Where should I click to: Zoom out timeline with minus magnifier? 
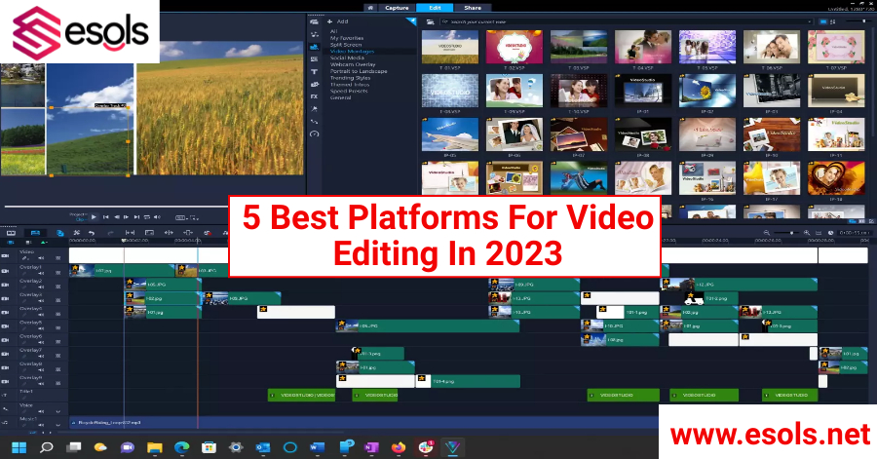(x=767, y=233)
